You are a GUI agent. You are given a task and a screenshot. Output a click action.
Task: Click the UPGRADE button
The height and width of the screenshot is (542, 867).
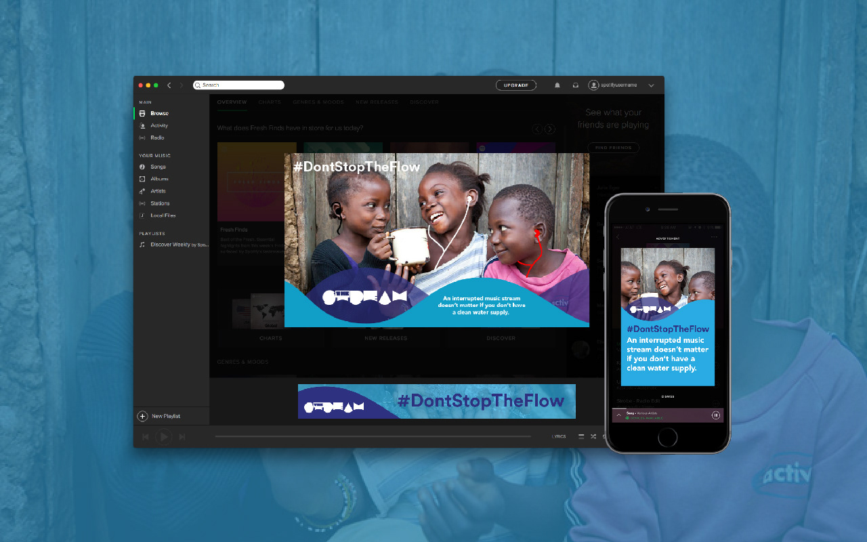pyautogui.click(x=516, y=85)
